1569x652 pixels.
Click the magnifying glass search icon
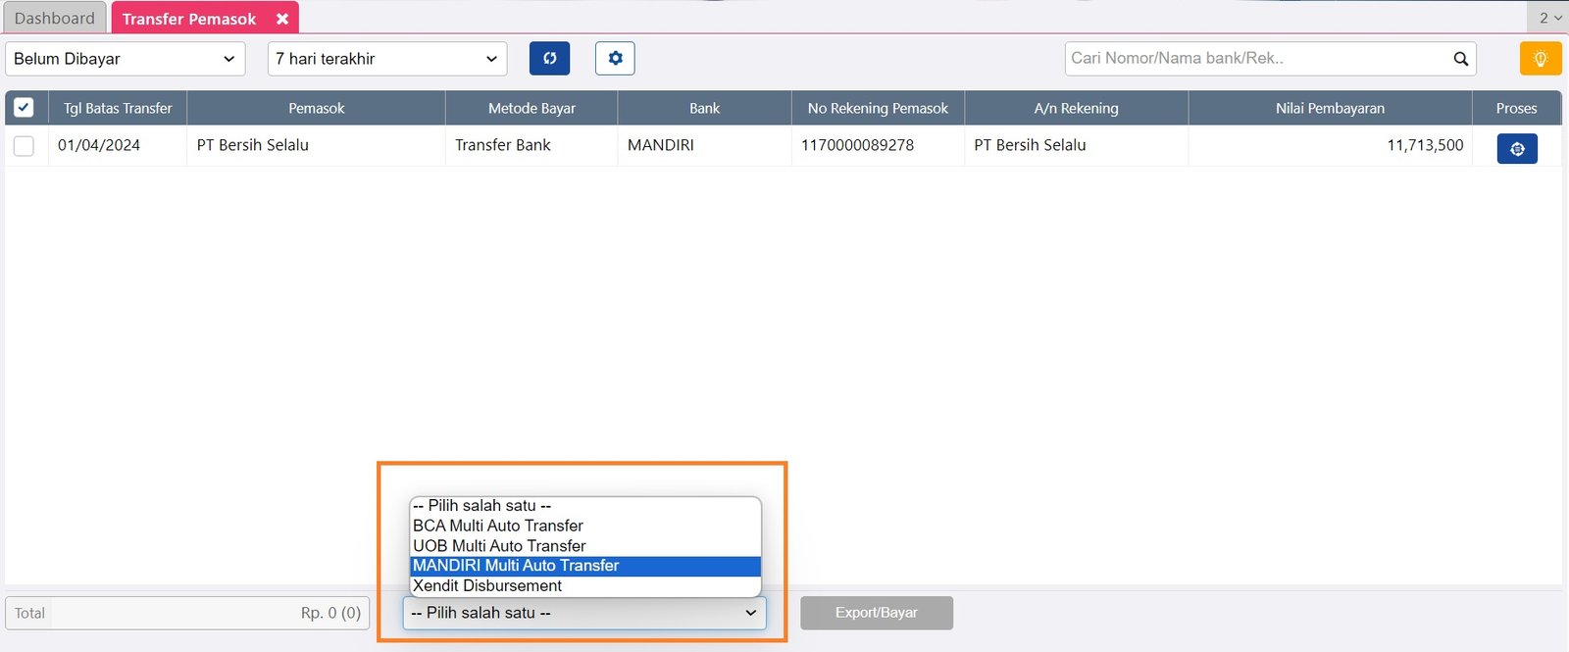(1460, 59)
